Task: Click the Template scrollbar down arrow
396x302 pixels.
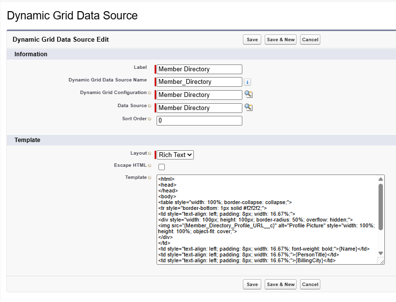Action: pos(380,253)
